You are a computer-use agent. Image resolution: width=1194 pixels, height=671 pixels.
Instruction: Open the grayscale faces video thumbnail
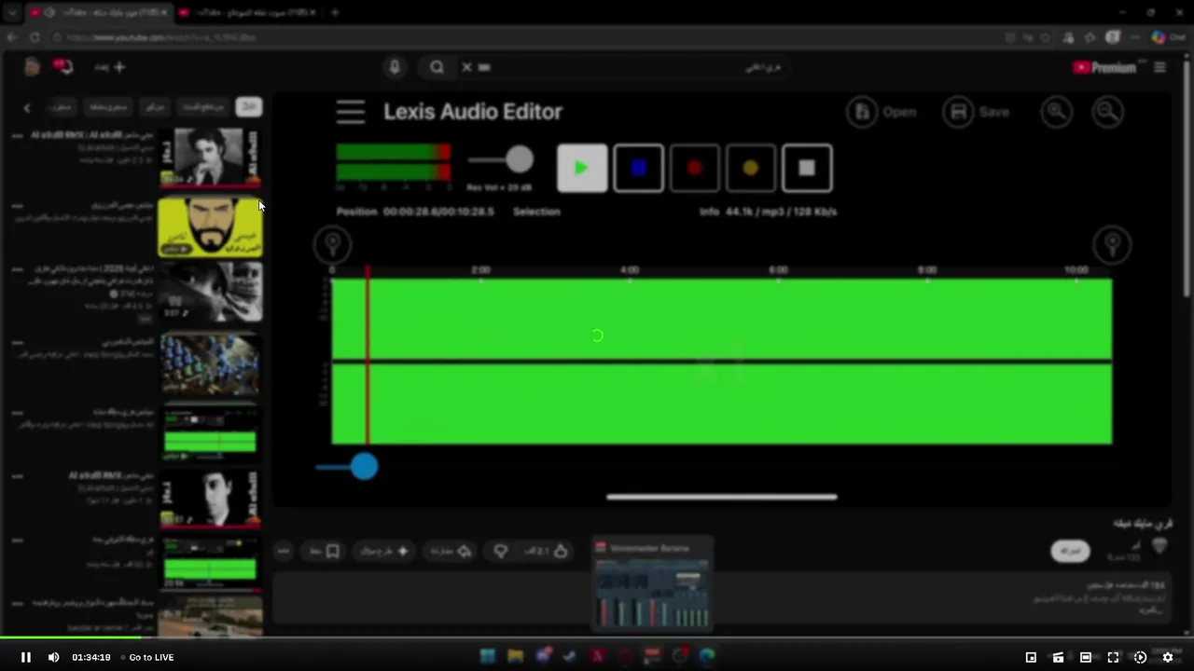coord(210,292)
